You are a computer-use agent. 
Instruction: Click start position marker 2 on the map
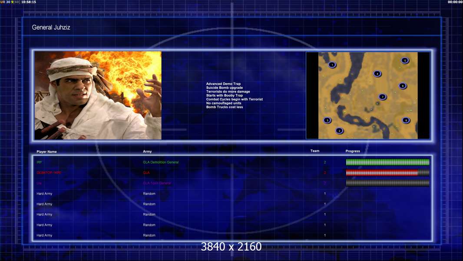click(340, 130)
